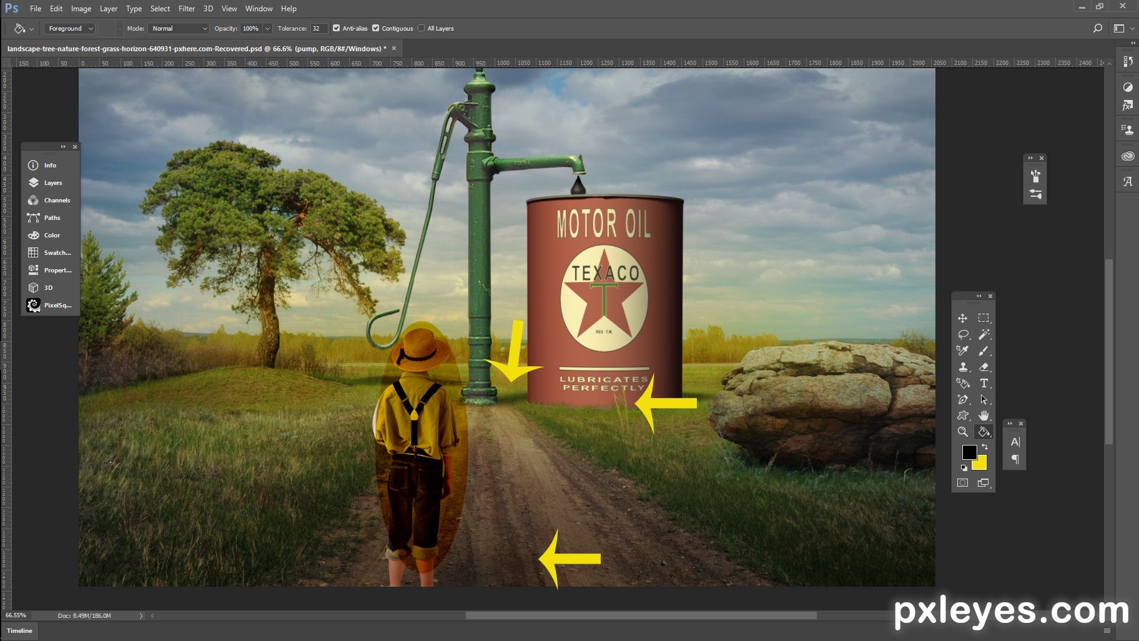The width and height of the screenshot is (1139, 641).
Task: Select the Zoom tool in toolbox
Action: (x=962, y=432)
